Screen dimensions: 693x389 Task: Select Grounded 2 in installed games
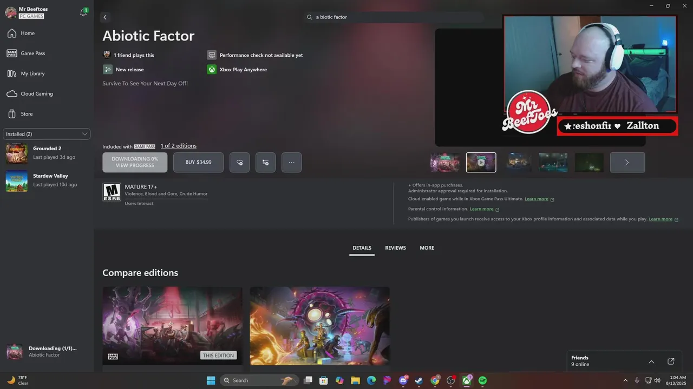[x=47, y=153]
